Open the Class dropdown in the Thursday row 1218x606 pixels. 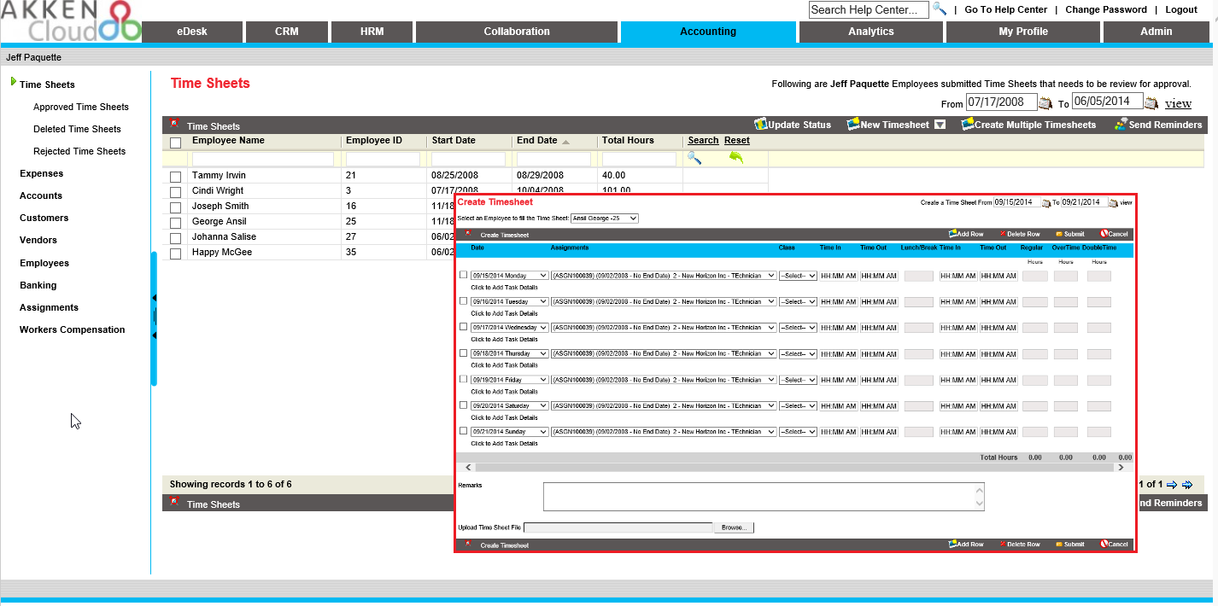pos(798,354)
